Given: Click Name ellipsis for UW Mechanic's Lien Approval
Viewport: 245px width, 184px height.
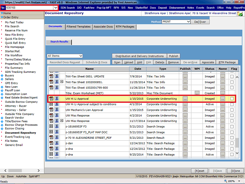Looking at the screenshot, I should [x=223, y=110].
